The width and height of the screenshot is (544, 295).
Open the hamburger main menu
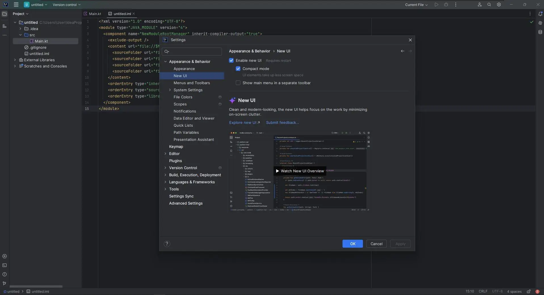coord(16,5)
